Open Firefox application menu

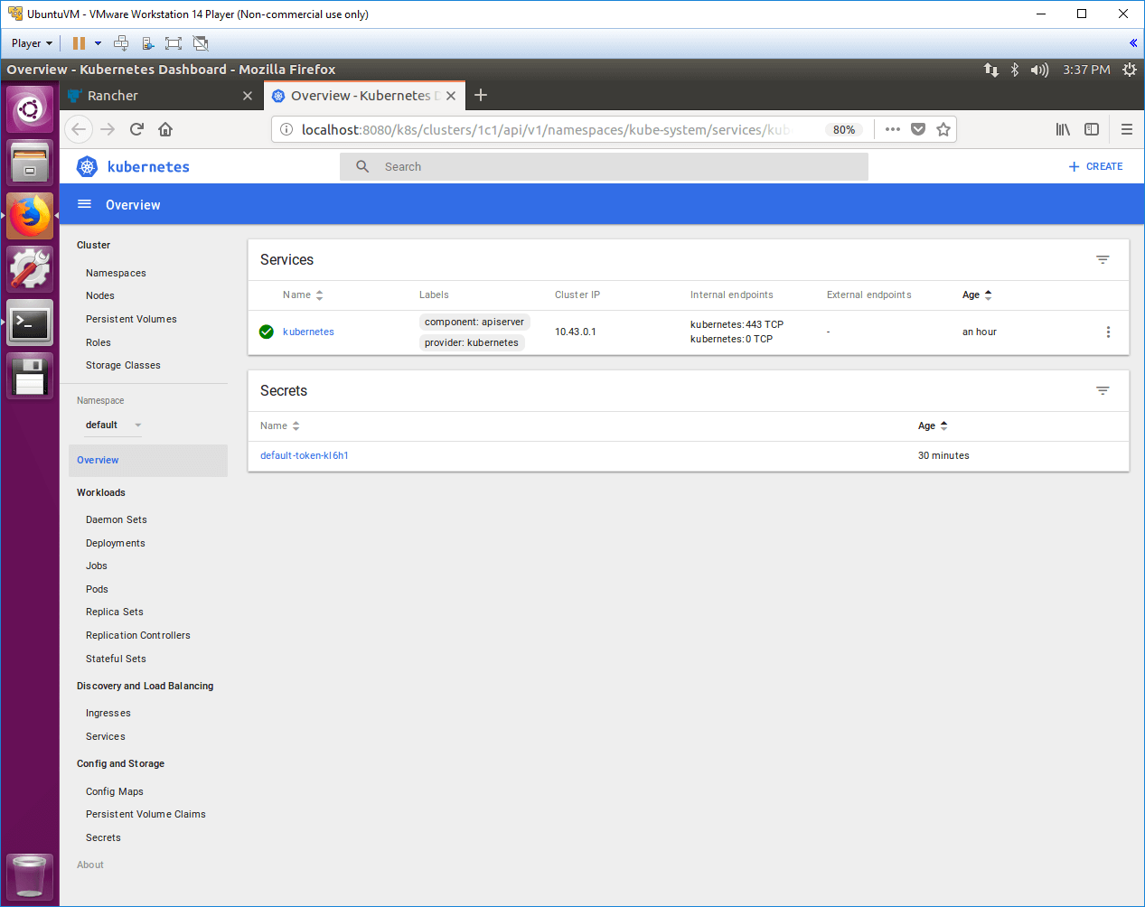click(1127, 129)
